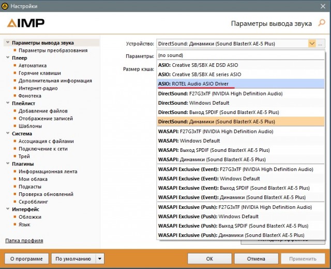The image size is (331, 269).
Task: Open Ассоциация с файлами settings page
Action: pos(46,141)
